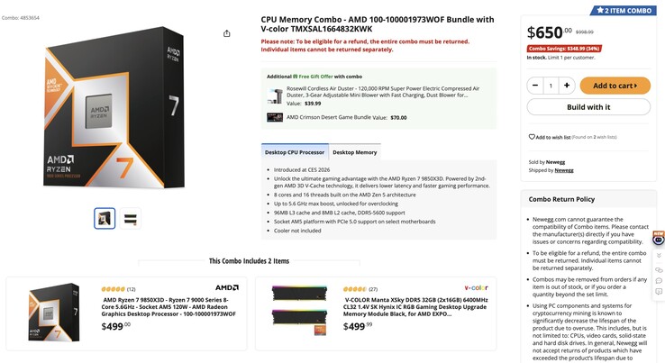Open the floating chat assistant icon
The image size is (665, 363).
659,240
